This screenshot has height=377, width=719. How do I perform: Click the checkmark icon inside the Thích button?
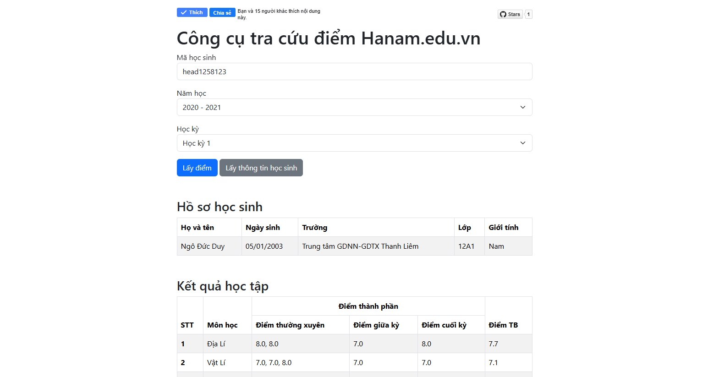[184, 12]
